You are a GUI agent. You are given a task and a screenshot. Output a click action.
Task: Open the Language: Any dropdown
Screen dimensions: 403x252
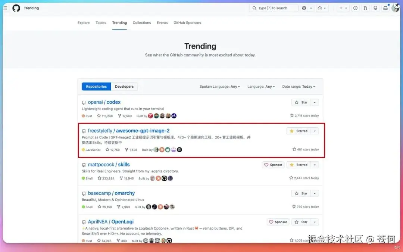pyautogui.click(x=261, y=86)
